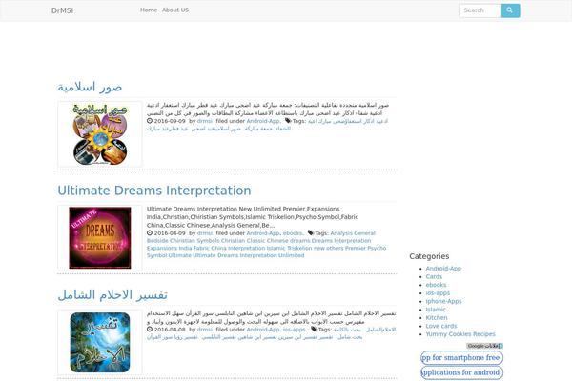Open Islamic in the Categories sidebar
Image resolution: width=572 pixels, height=381 pixels.
coord(436,310)
